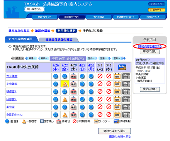Screen dimensions: 170x141
Task: Open the 施設案内・予約 navigation tab
Action: click(x=71, y=17)
